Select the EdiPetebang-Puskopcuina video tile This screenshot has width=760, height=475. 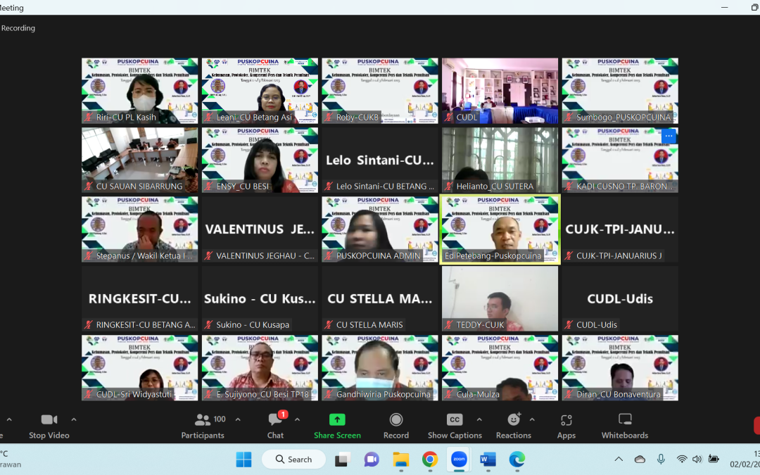pyautogui.click(x=500, y=229)
